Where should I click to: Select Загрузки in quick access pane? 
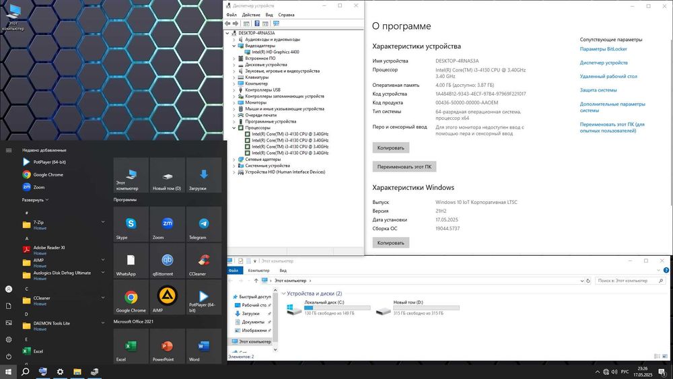[x=250, y=314]
